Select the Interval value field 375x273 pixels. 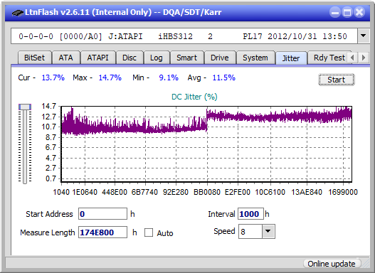pos(250,214)
